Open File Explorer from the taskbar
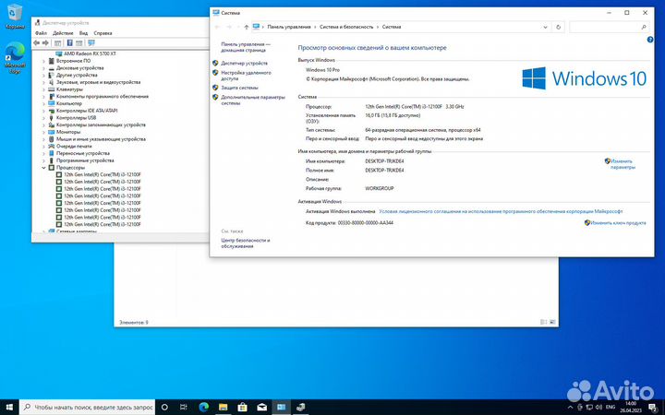 (x=224, y=408)
